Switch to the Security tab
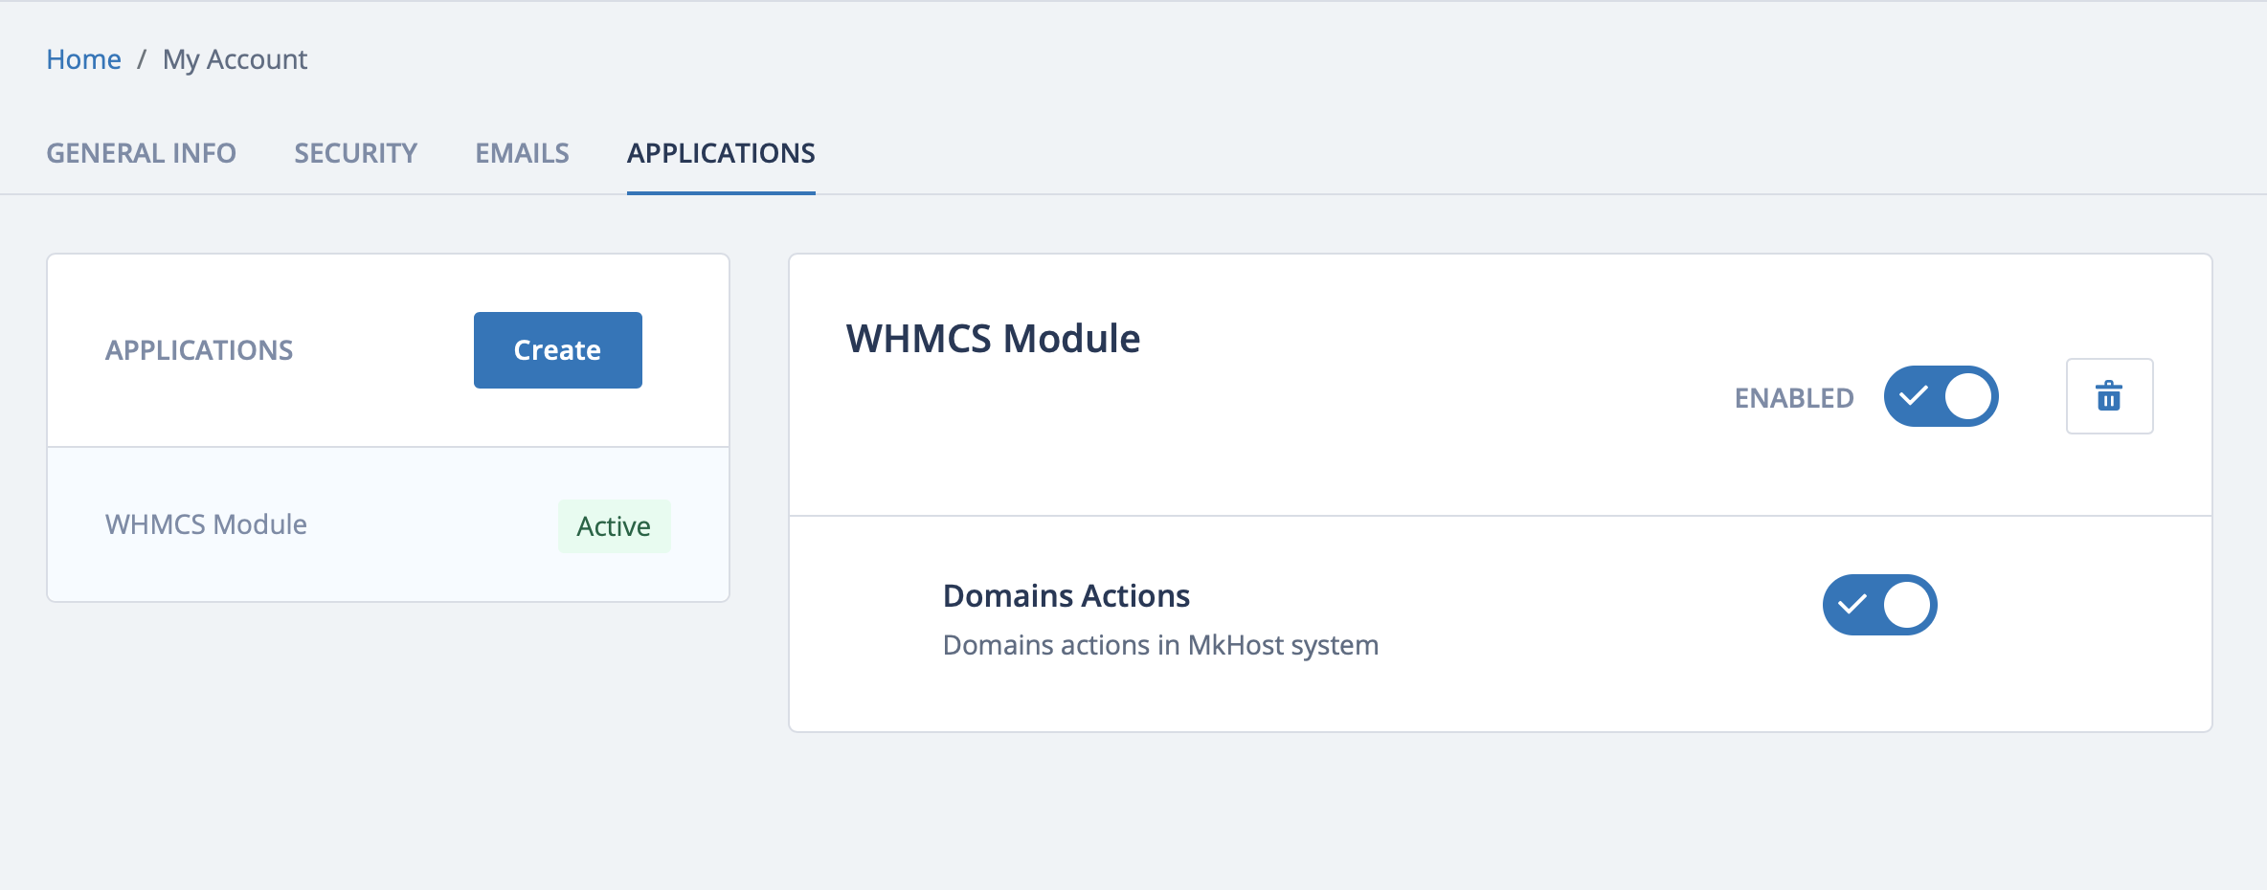This screenshot has height=890, width=2267. click(355, 153)
